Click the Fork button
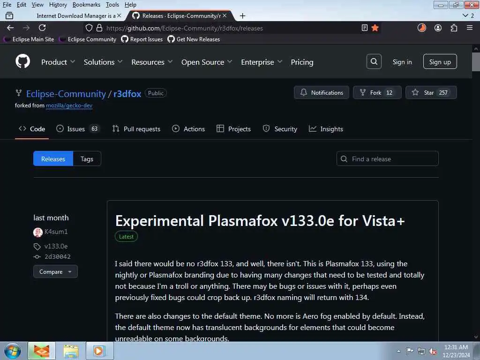Image resolution: width=480 pixels, height=360 pixels. [377, 92]
